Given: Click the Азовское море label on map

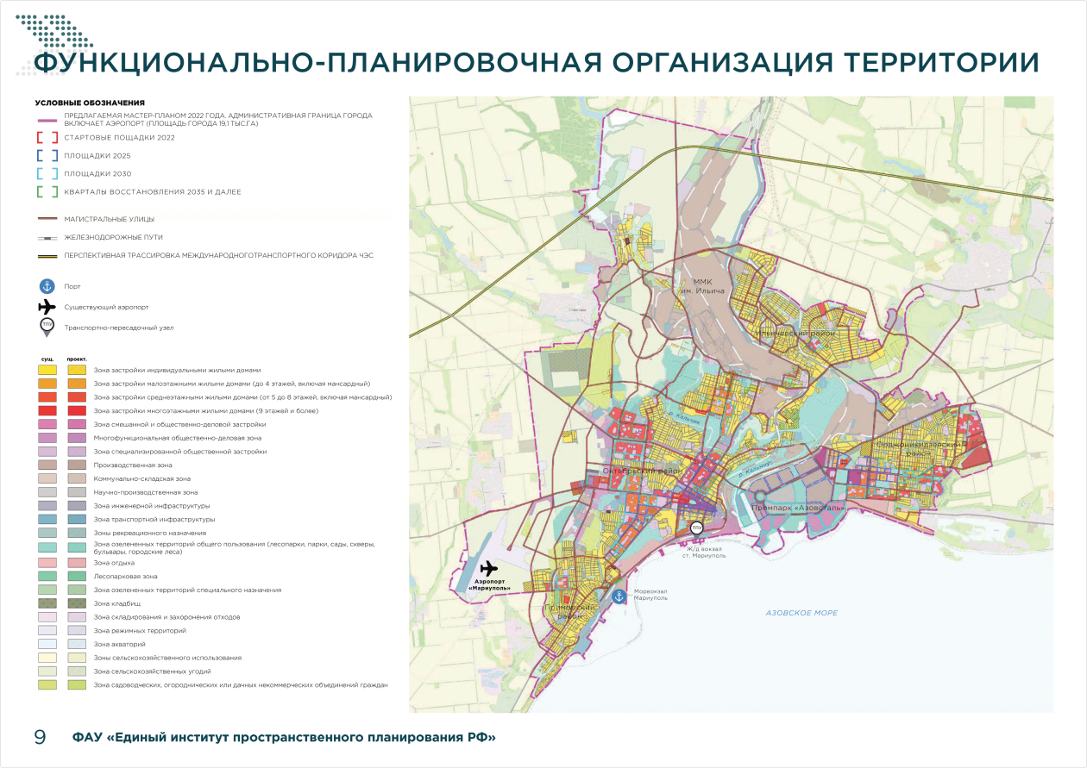Looking at the screenshot, I should pyautogui.click(x=801, y=613).
